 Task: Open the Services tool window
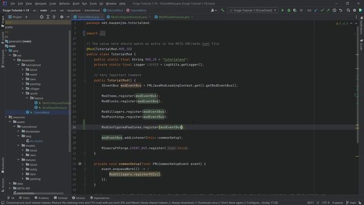78,198
